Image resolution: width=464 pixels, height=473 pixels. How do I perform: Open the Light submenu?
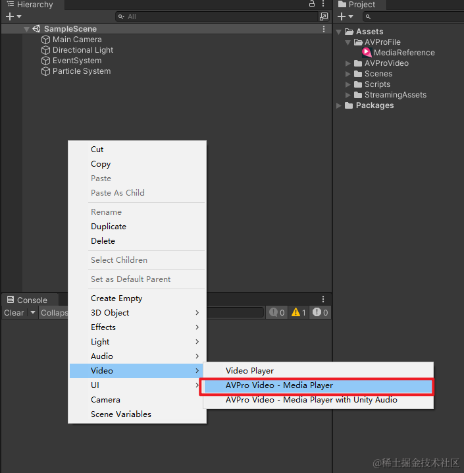click(138, 342)
